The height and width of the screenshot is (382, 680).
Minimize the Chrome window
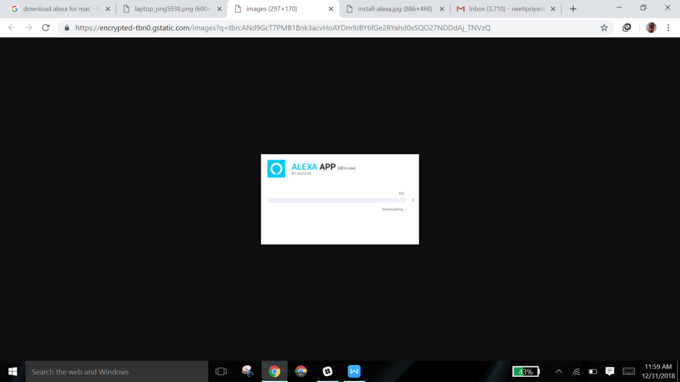point(619,8)
